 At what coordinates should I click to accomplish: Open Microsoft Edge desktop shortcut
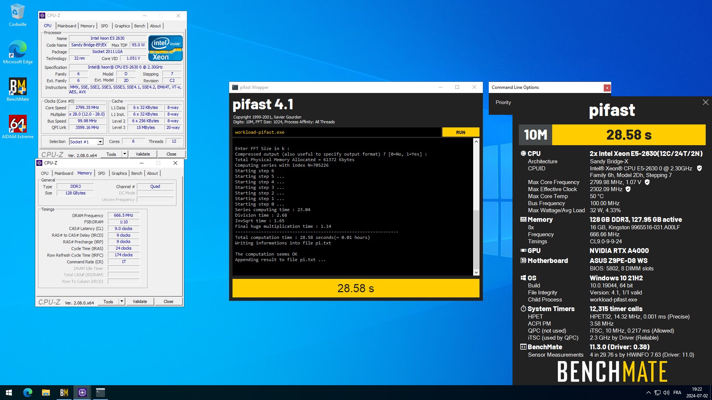click(x=17, y=52)
